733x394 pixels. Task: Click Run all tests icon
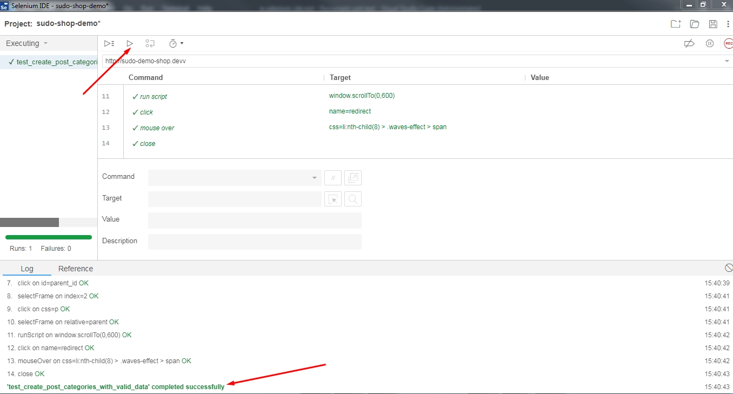[x=109, y=43]
